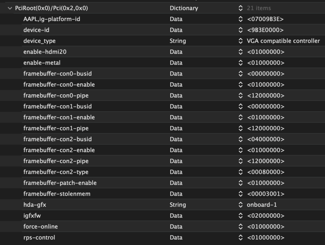Select the enable-metal key
Viewport: 325px width, 245px height.
pyautogui.click(x=42, y=63)
